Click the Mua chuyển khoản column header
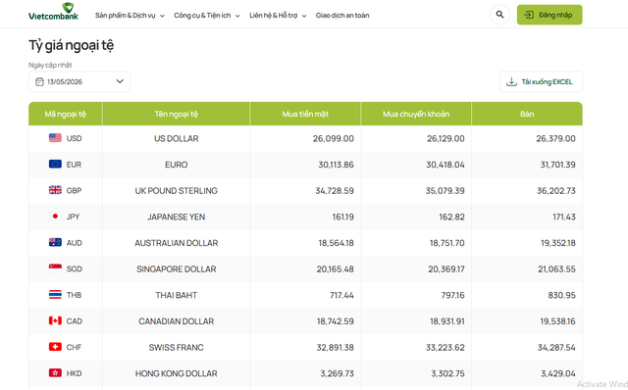 tap(416, 114)
